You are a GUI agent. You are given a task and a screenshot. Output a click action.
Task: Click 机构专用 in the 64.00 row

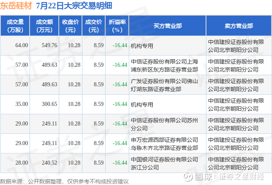tap(142, 46)
